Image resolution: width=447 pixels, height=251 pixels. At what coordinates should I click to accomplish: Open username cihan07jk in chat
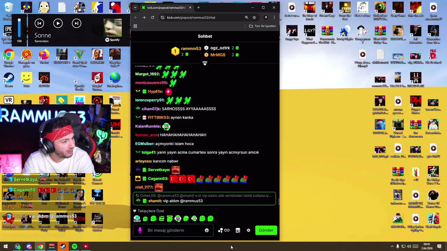click(151, 109)
